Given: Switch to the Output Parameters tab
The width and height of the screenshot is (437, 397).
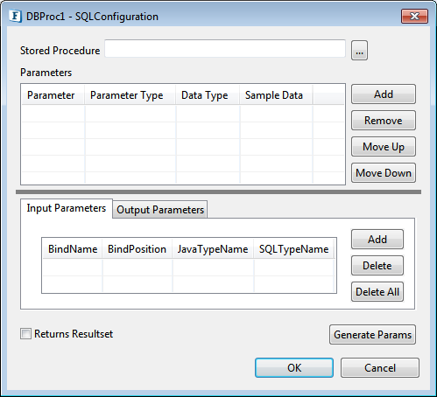Looking at the screenshot, I should (x=160, y=210).
